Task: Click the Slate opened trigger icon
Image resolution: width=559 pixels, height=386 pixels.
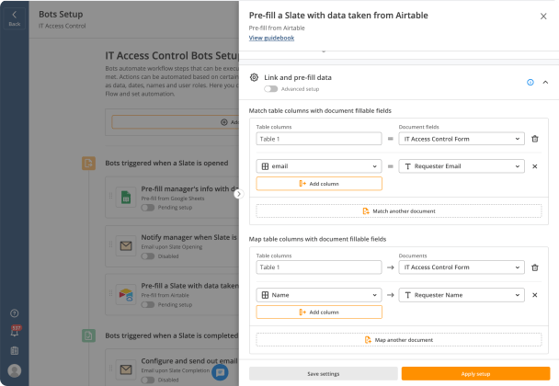Action: click(88, 164)
